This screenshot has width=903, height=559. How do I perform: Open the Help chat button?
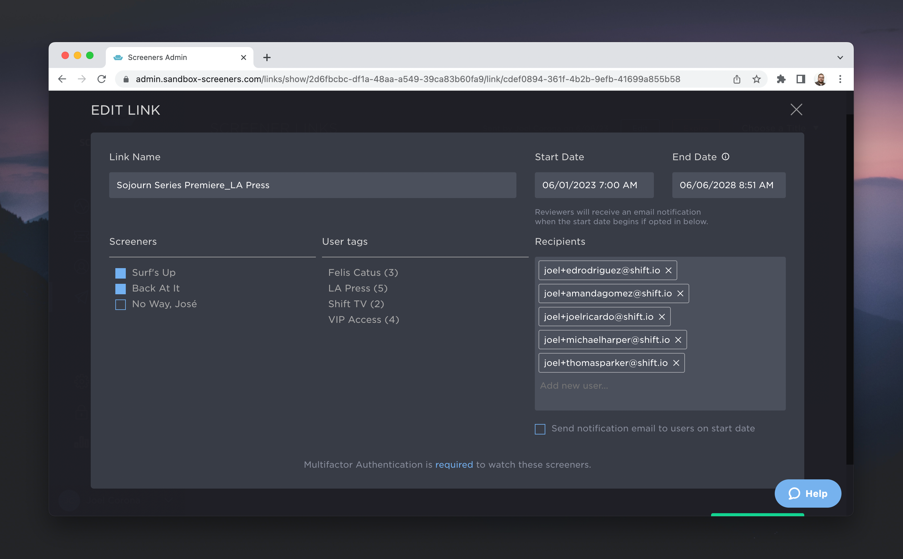(808, 494)
